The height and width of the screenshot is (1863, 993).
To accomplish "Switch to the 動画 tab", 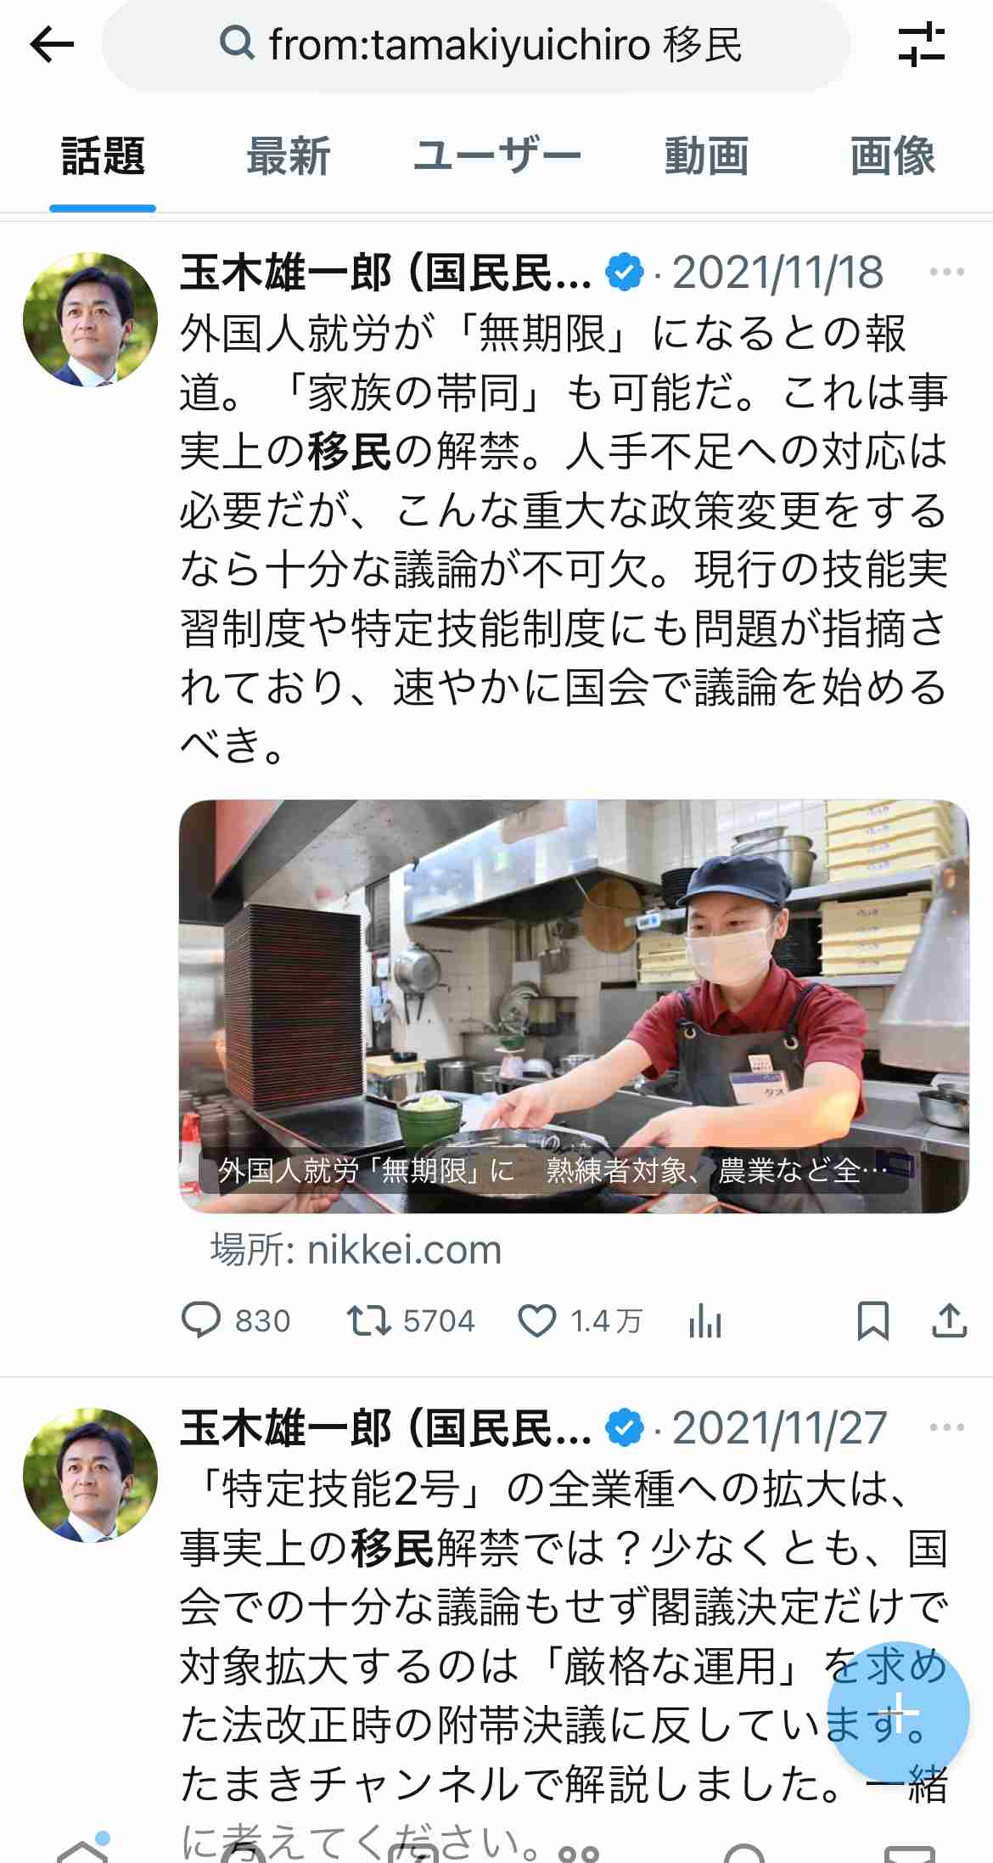I will 706,156.
